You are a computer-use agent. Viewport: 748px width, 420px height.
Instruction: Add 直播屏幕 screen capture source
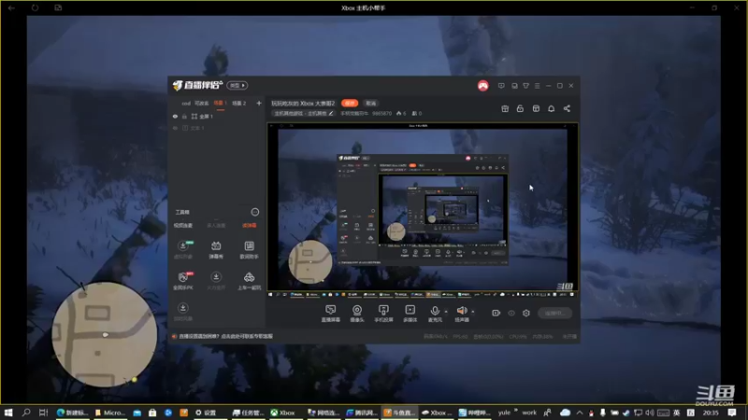331,314
